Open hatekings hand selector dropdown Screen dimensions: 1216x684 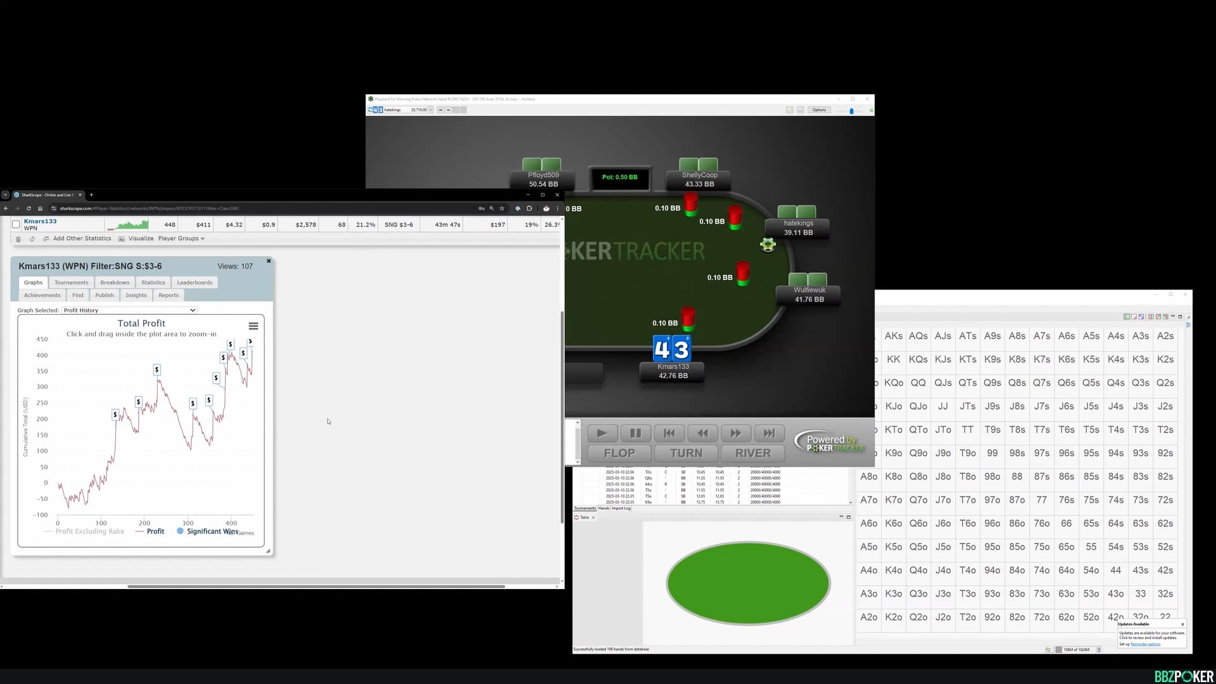(431, 110)
